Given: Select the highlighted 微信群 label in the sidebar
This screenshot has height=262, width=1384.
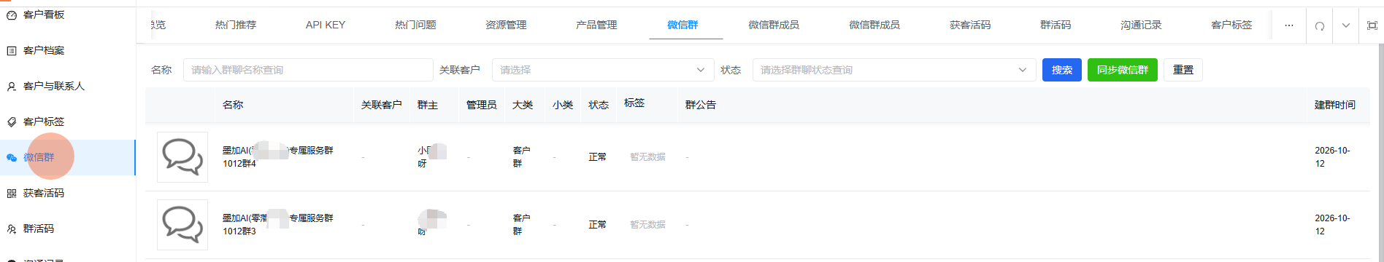Looking at the screenshot, I should click(39, 157).
